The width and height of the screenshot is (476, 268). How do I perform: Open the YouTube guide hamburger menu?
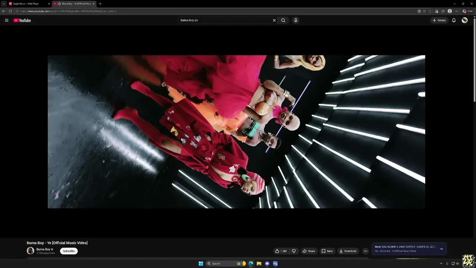click(7, 20)
